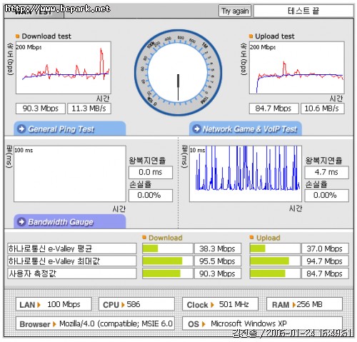Click the RAM 256 MB info box
Image resolution: width=357 pixels, height=342 pixels.
point(304,304)
